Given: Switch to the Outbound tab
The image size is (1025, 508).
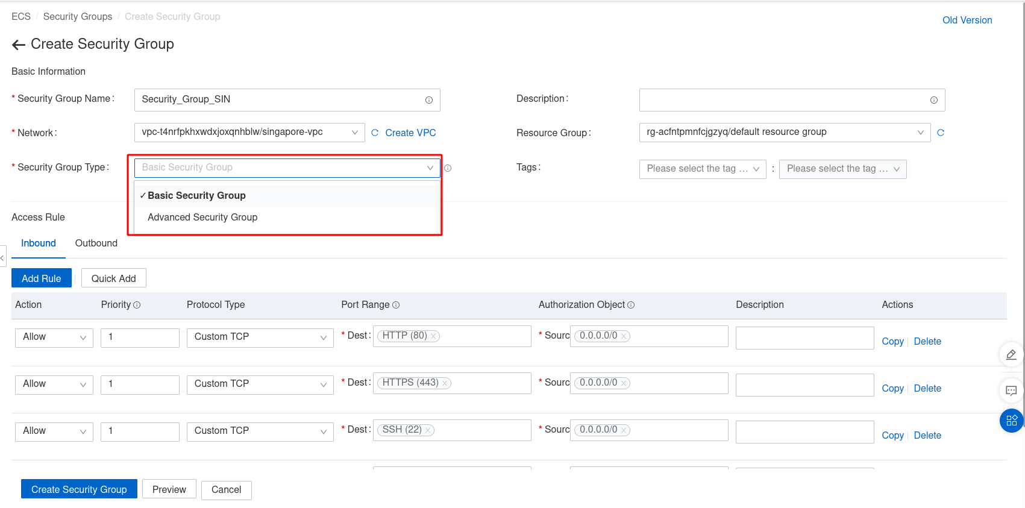Looking at the screenshot, I should pyautogui.click(x=96, y=243).
